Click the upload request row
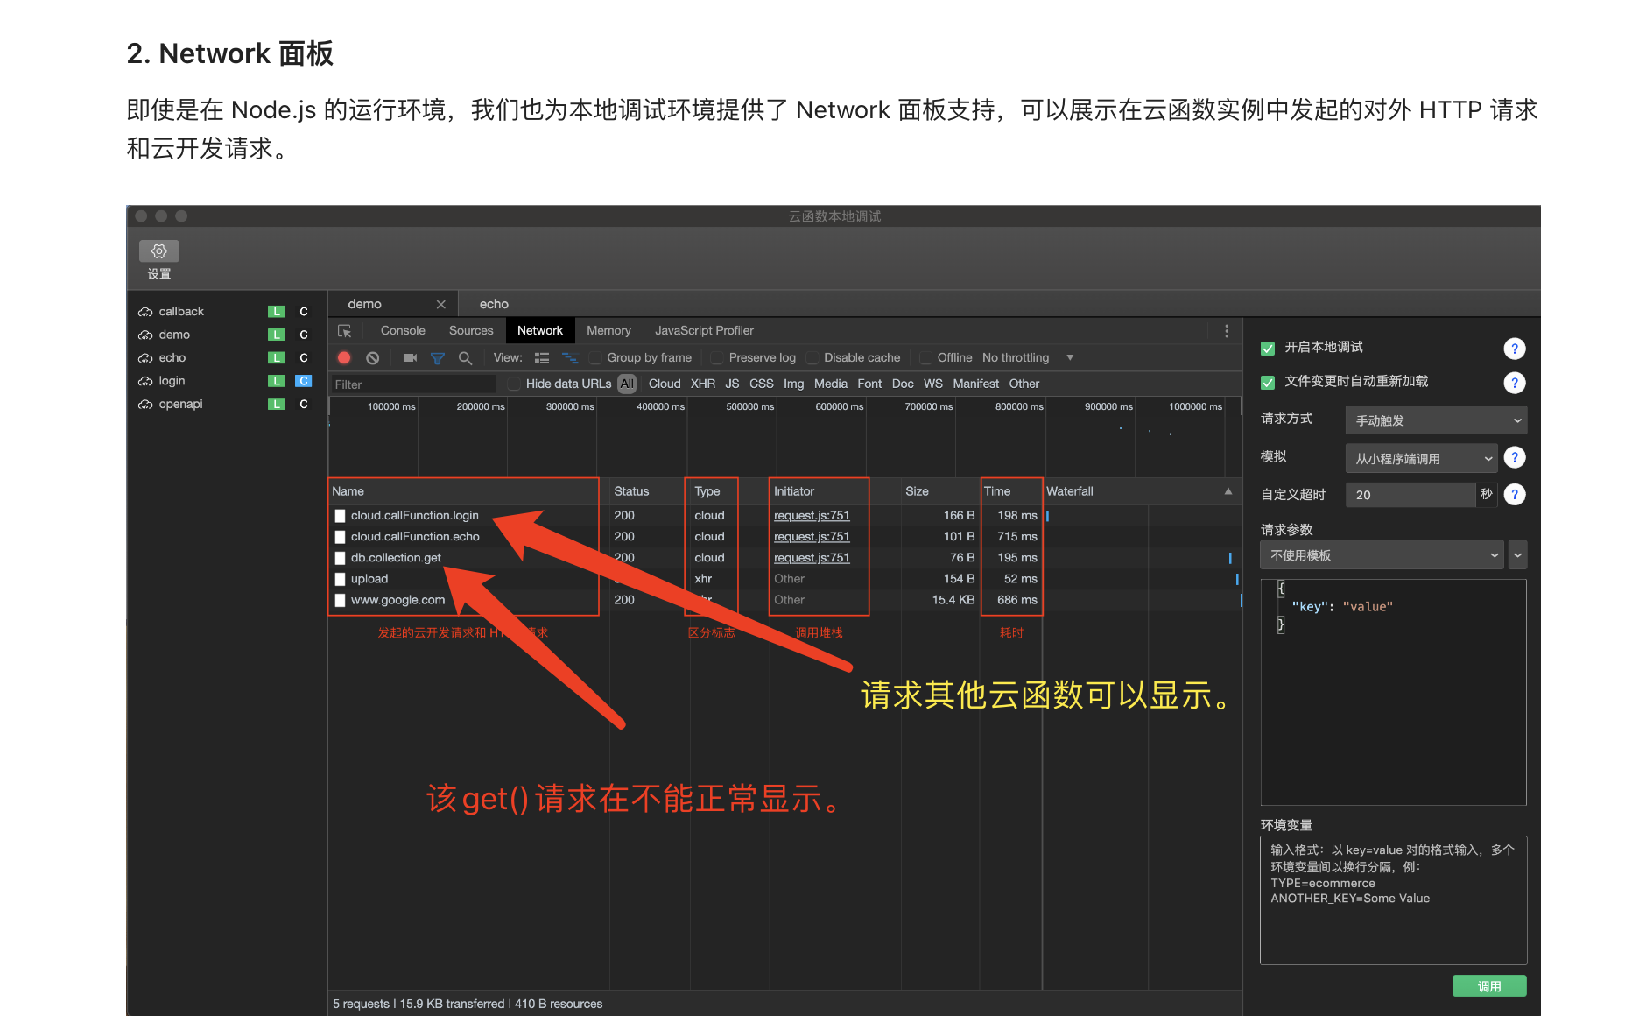The image size is (1632, 1030). (x=785, y=579)
